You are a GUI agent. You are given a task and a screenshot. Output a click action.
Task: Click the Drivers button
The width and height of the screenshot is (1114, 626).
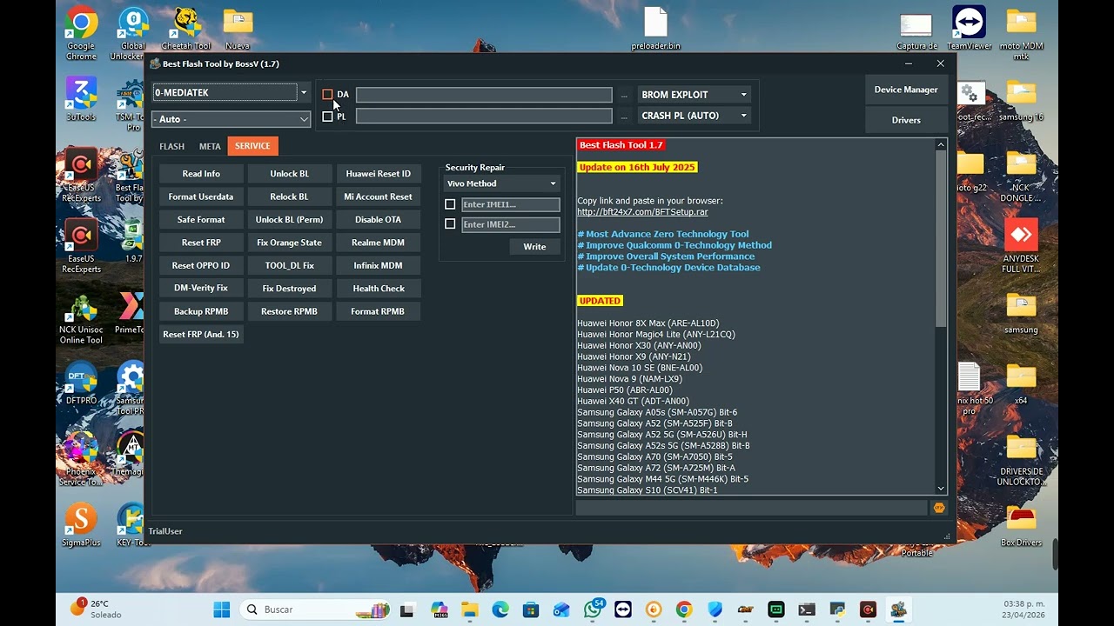click(x=906, y=120)
